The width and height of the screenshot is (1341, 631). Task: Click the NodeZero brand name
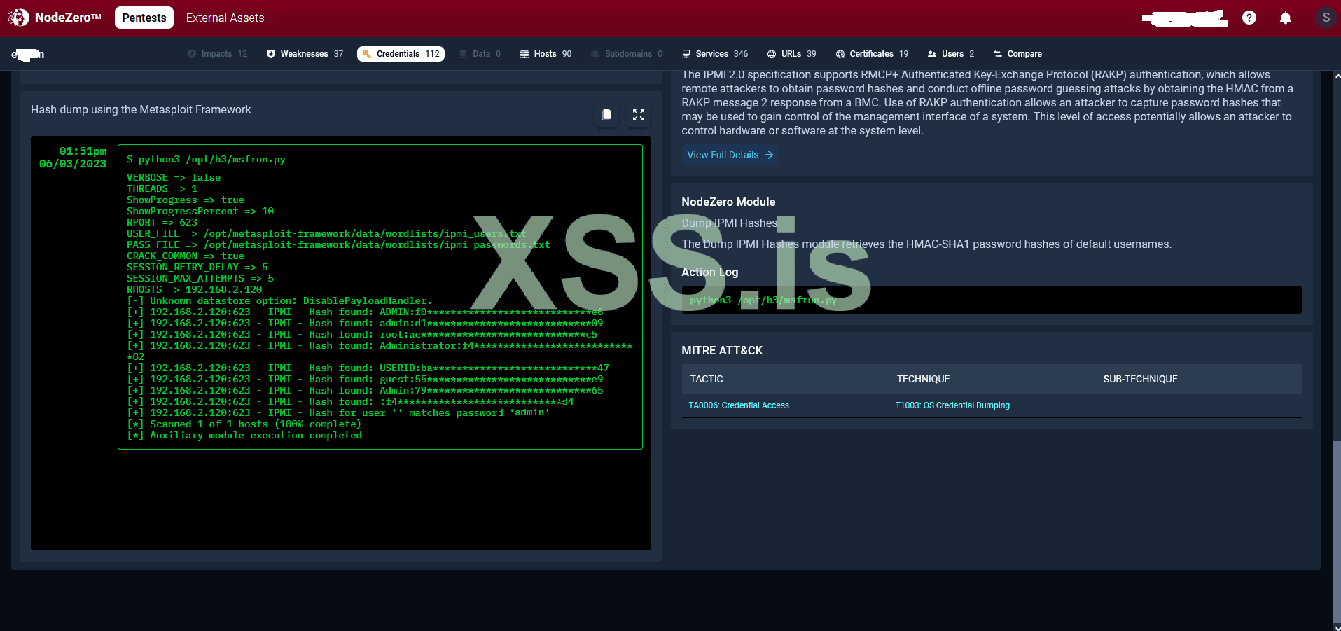point(68,18)
